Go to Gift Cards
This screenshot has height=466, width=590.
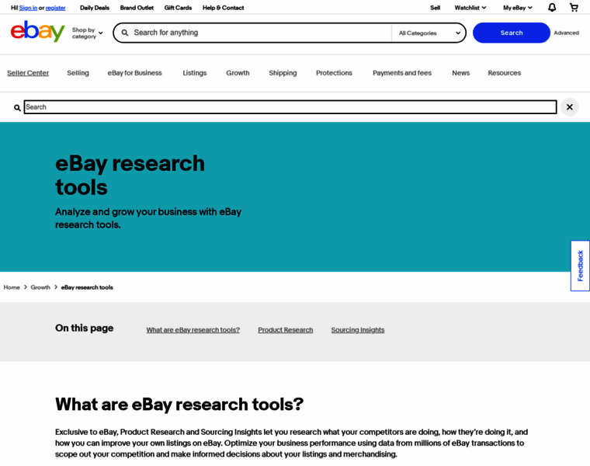pos(178,8)
